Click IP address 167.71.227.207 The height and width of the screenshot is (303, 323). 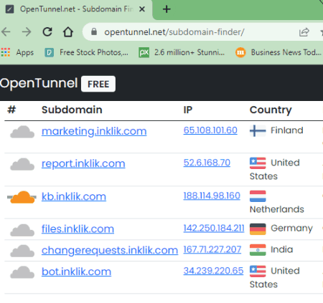pyautogui.click(x=212, y=249)
